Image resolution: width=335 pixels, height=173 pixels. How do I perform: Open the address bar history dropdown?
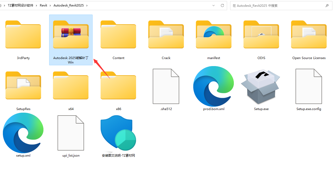(214, 5)
